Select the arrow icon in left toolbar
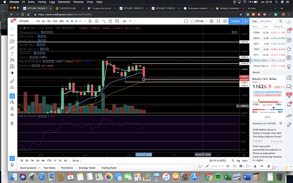The width and height of the screenshot is (293, 183). 12,73
